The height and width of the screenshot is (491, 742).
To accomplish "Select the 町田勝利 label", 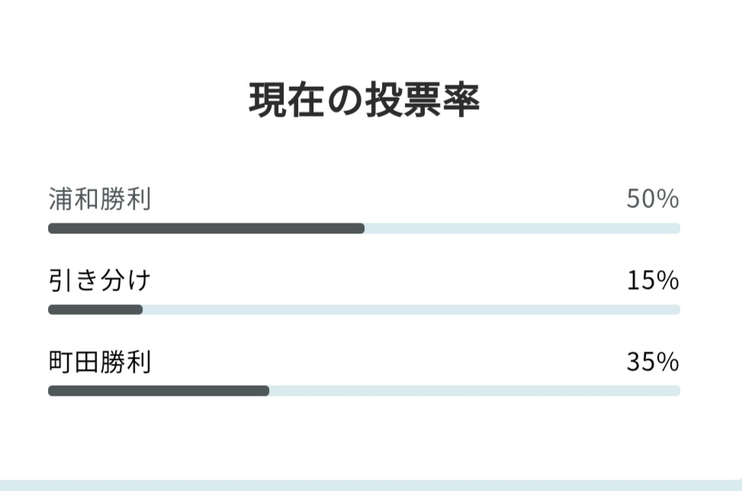I will [100, 362].
